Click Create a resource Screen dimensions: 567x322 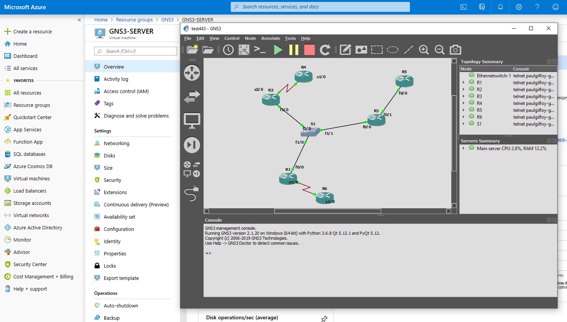pyautogui.click(x=33, y=31)
